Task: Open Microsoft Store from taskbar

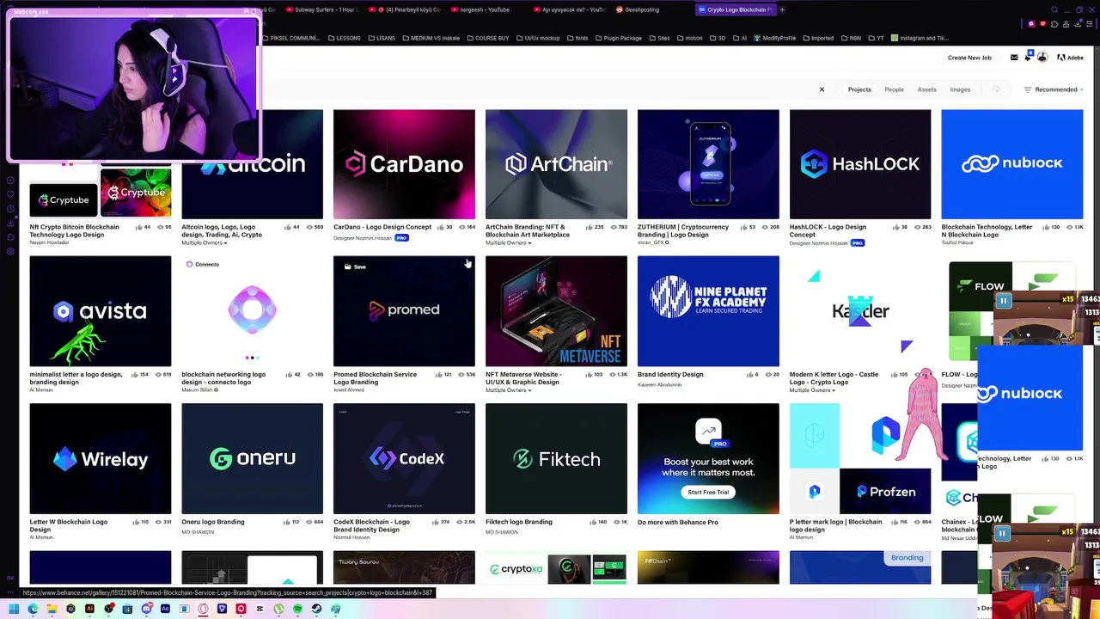Action: coord(127,609)
